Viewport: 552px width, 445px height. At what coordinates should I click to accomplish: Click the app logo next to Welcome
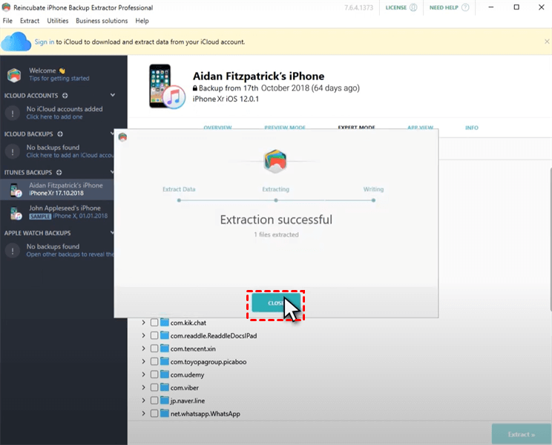coord(14,75)
